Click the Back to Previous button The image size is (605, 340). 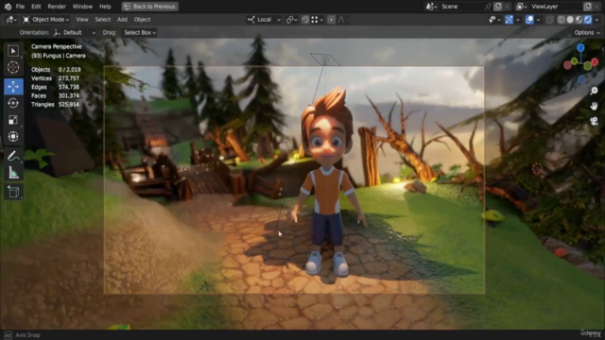[149, 7]
